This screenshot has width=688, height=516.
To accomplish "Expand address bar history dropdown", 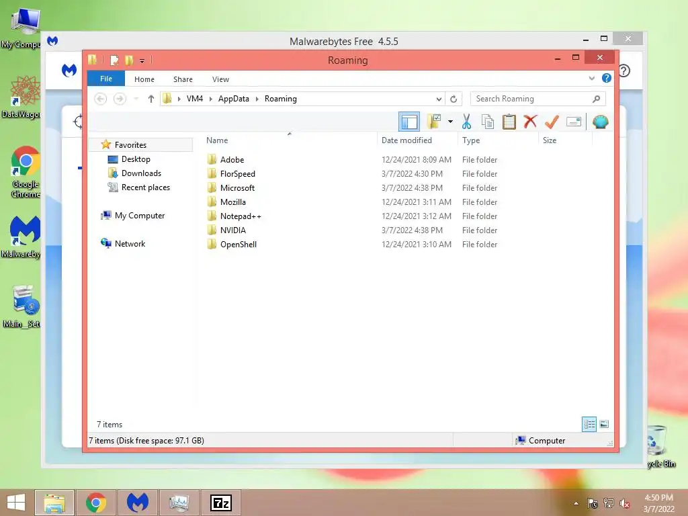I will tap(438, 99).
